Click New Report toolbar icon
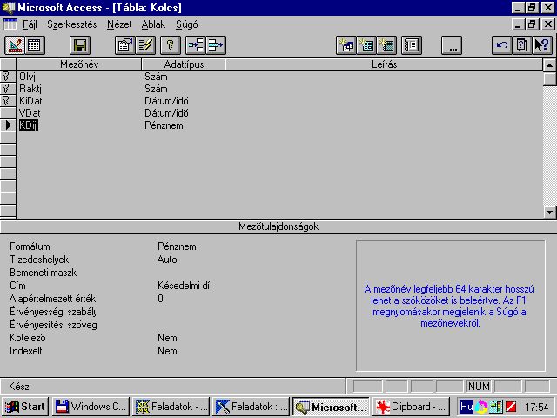This screenshot has width=557, height=418. pyautogui.click(x=386, y=45)
